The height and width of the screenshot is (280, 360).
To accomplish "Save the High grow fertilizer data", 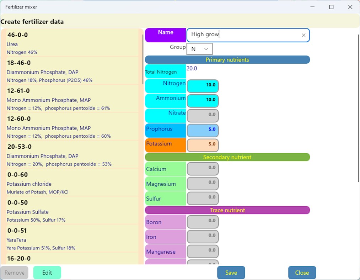I will pos(231,272).
